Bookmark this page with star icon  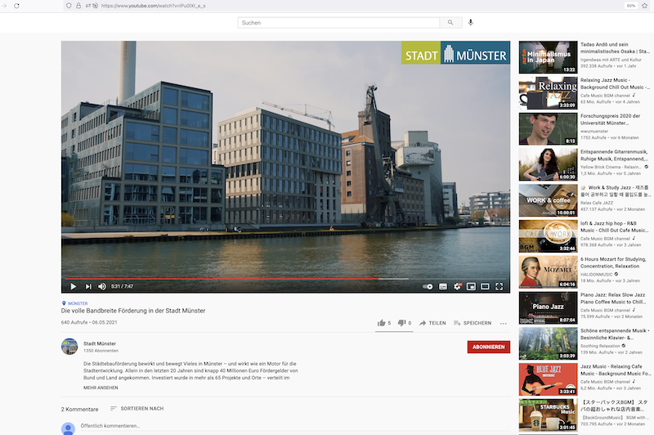click(644, 6)
